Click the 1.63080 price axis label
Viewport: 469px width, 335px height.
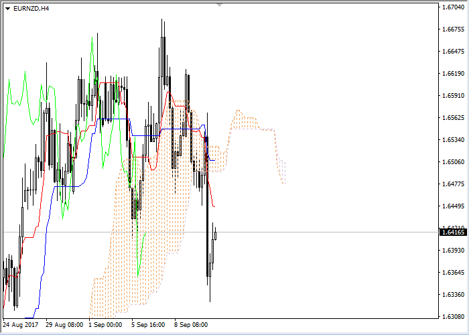coord(453,316)
